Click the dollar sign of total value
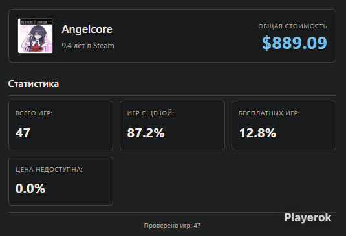The width and height of the screenshot is (346, 236). [266, 43]
